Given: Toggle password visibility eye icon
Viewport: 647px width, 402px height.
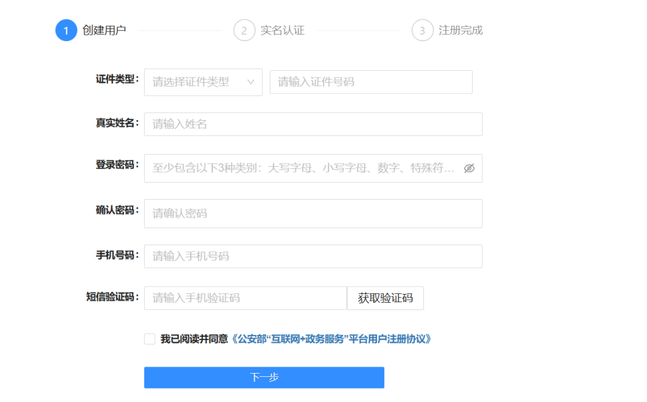Looking at the screenshot, I should coord(469,169).
